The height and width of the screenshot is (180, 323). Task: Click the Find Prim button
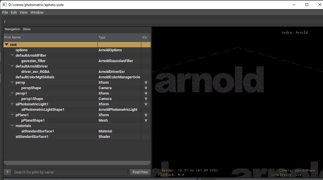click(x=140, y=172)
